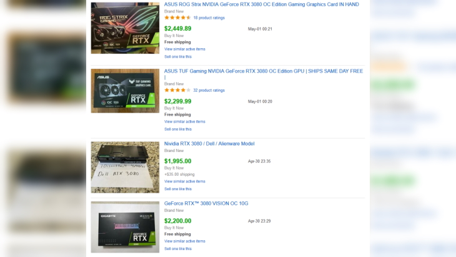456x257 pixels.
Task: Click the star rating icons for ASUS TUF
Action: (x=177, y=90)
